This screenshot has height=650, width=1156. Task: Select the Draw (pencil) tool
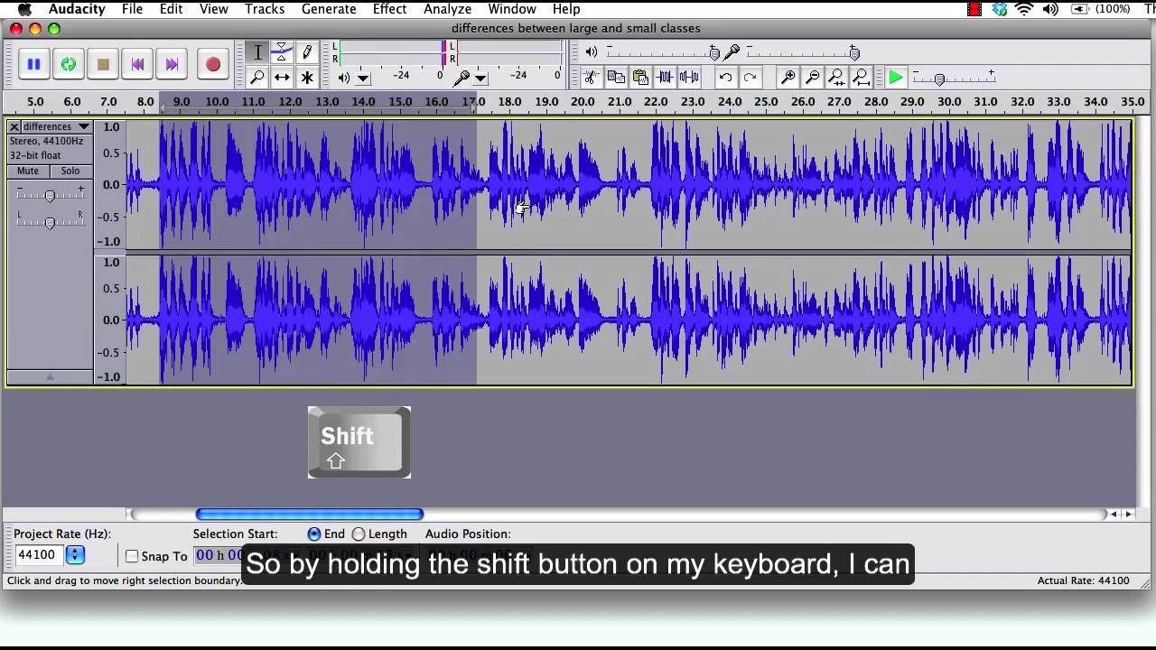(307, 52)
